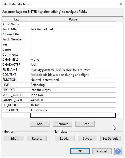Select value '1.1 seconds'

pos(73,110)
